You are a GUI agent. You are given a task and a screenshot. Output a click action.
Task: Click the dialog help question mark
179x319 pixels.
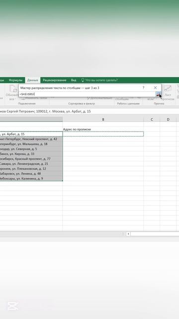[143, 88]
